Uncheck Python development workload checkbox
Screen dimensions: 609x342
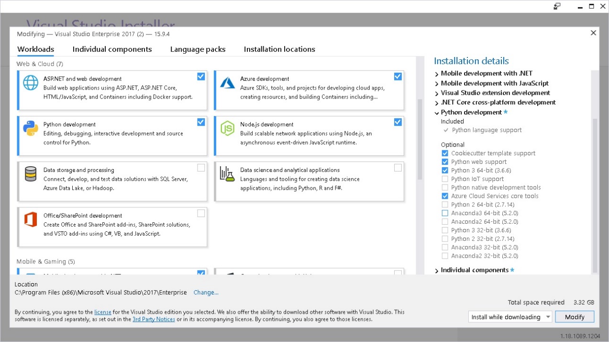(201, 122)
